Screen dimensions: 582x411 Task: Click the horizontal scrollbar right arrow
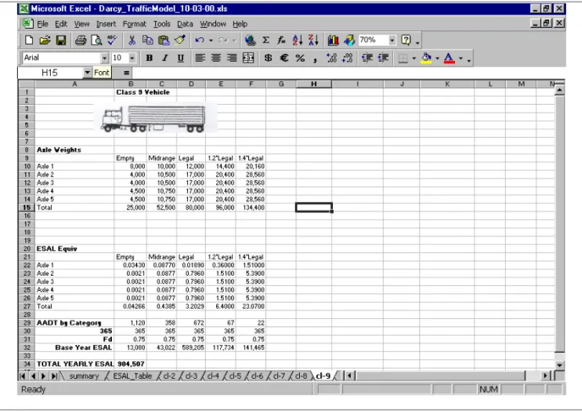[x=545, y=375]
